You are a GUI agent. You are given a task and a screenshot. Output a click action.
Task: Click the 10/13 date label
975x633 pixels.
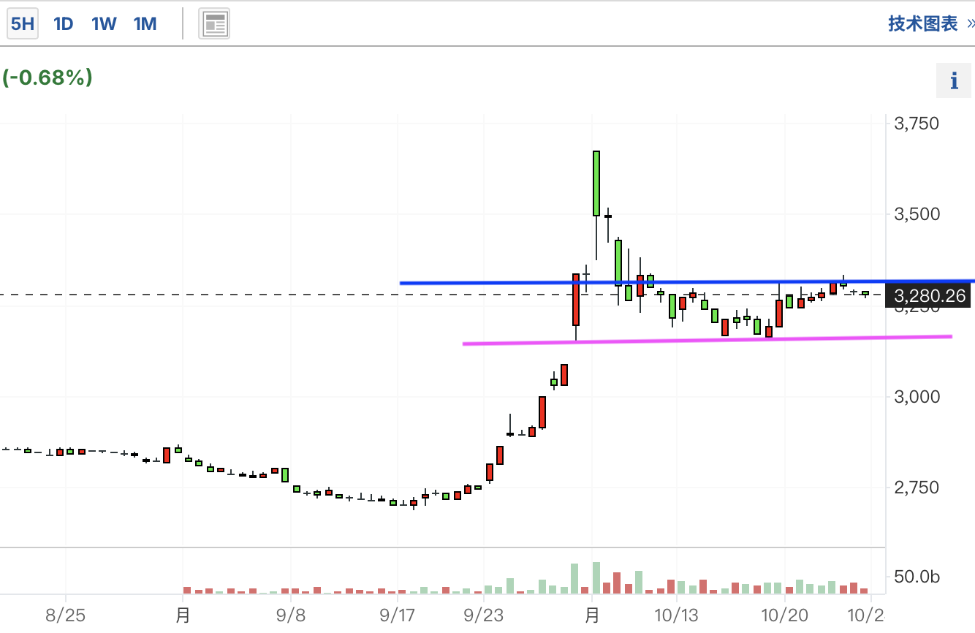(677, 615)
